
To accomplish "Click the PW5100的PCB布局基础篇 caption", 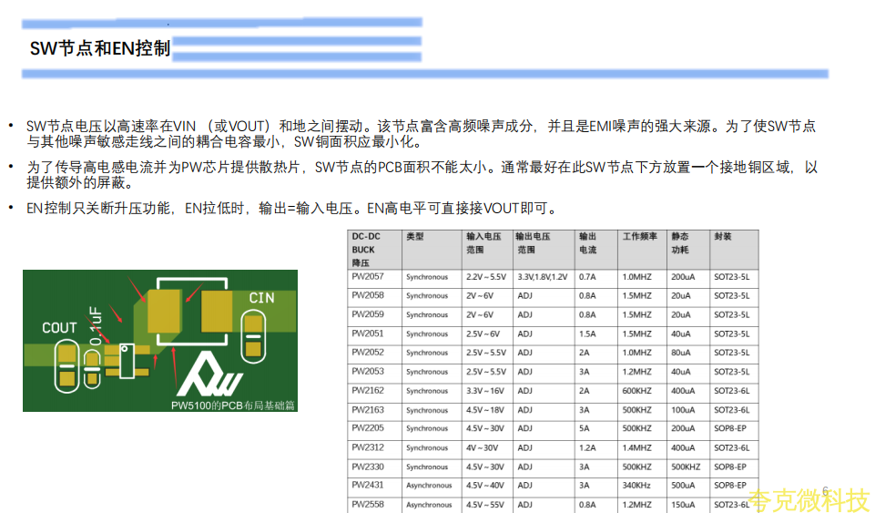I will [x=232, y=405].
